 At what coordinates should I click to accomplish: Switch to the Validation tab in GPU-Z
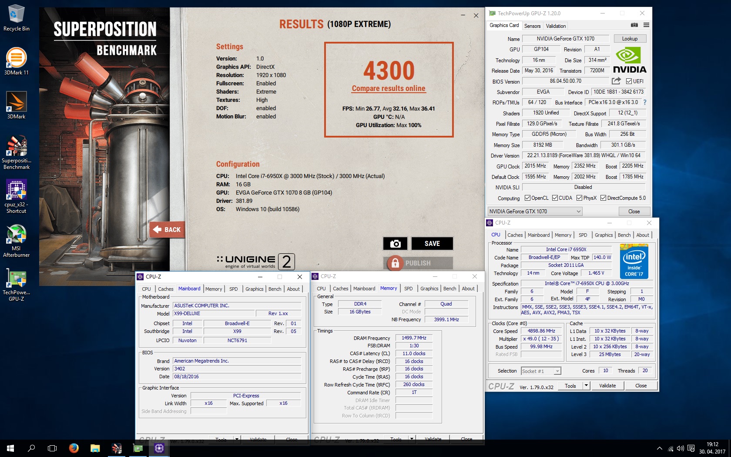tap(556, 26)
